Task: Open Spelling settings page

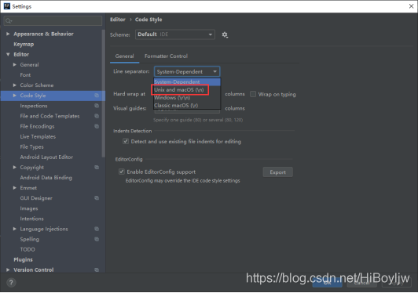Action: coord(30,239)
